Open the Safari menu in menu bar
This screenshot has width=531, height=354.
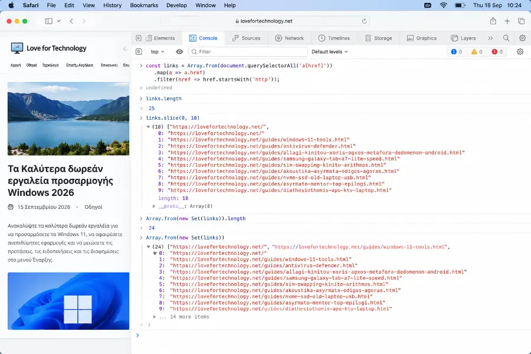31,5
